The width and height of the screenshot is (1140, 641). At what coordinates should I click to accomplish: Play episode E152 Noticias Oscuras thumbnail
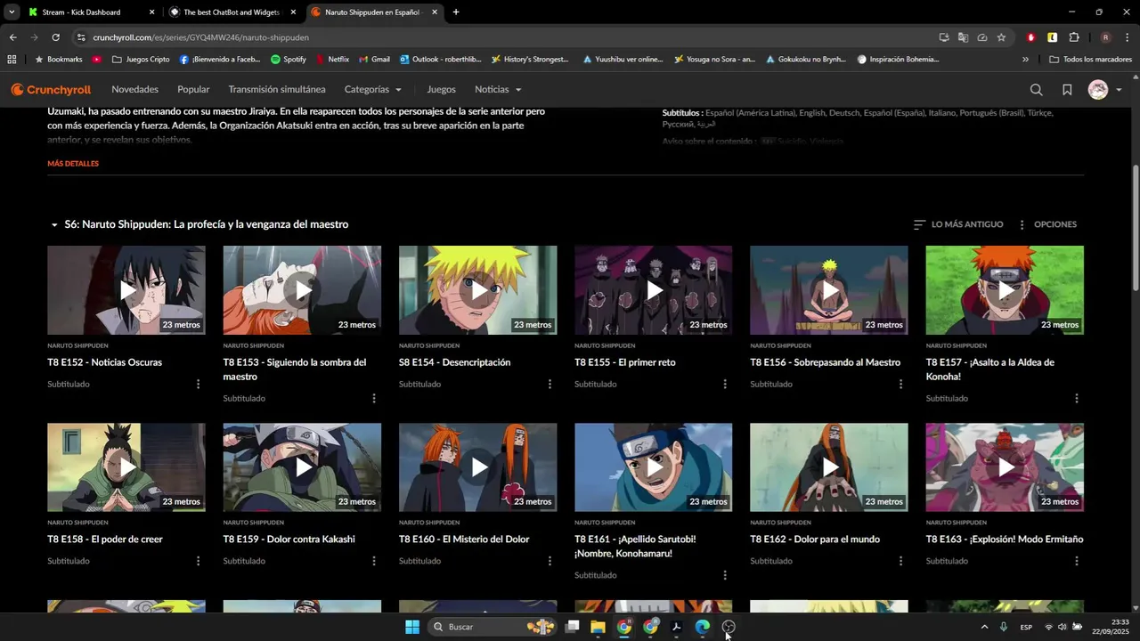(x=126, y=290)
